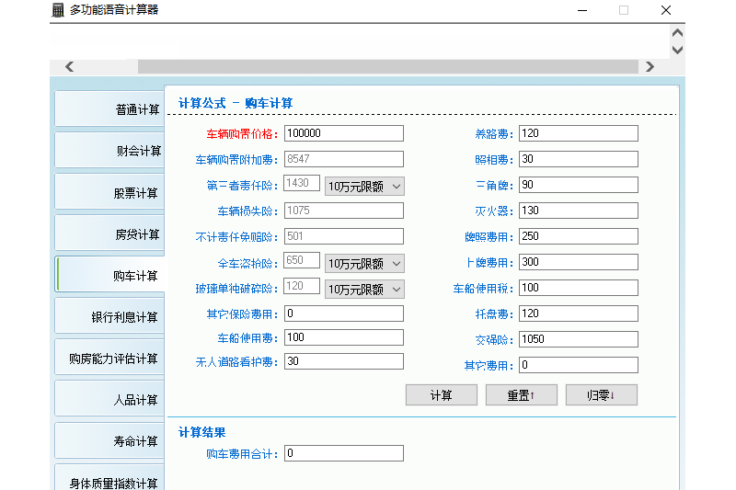Click the 玻璃单独破碎险 field showing 120
This screenshot has height=490, width=736.
click(x=302, y=286)
